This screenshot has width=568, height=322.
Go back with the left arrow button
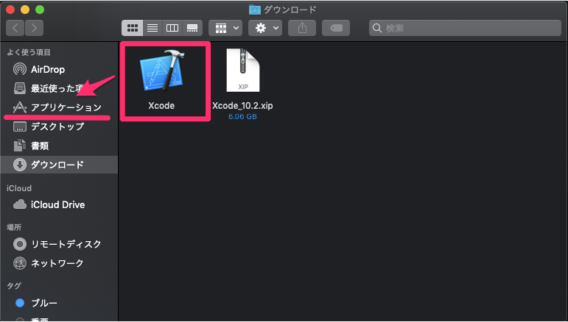pyautogui.click(x=15, y=28)
